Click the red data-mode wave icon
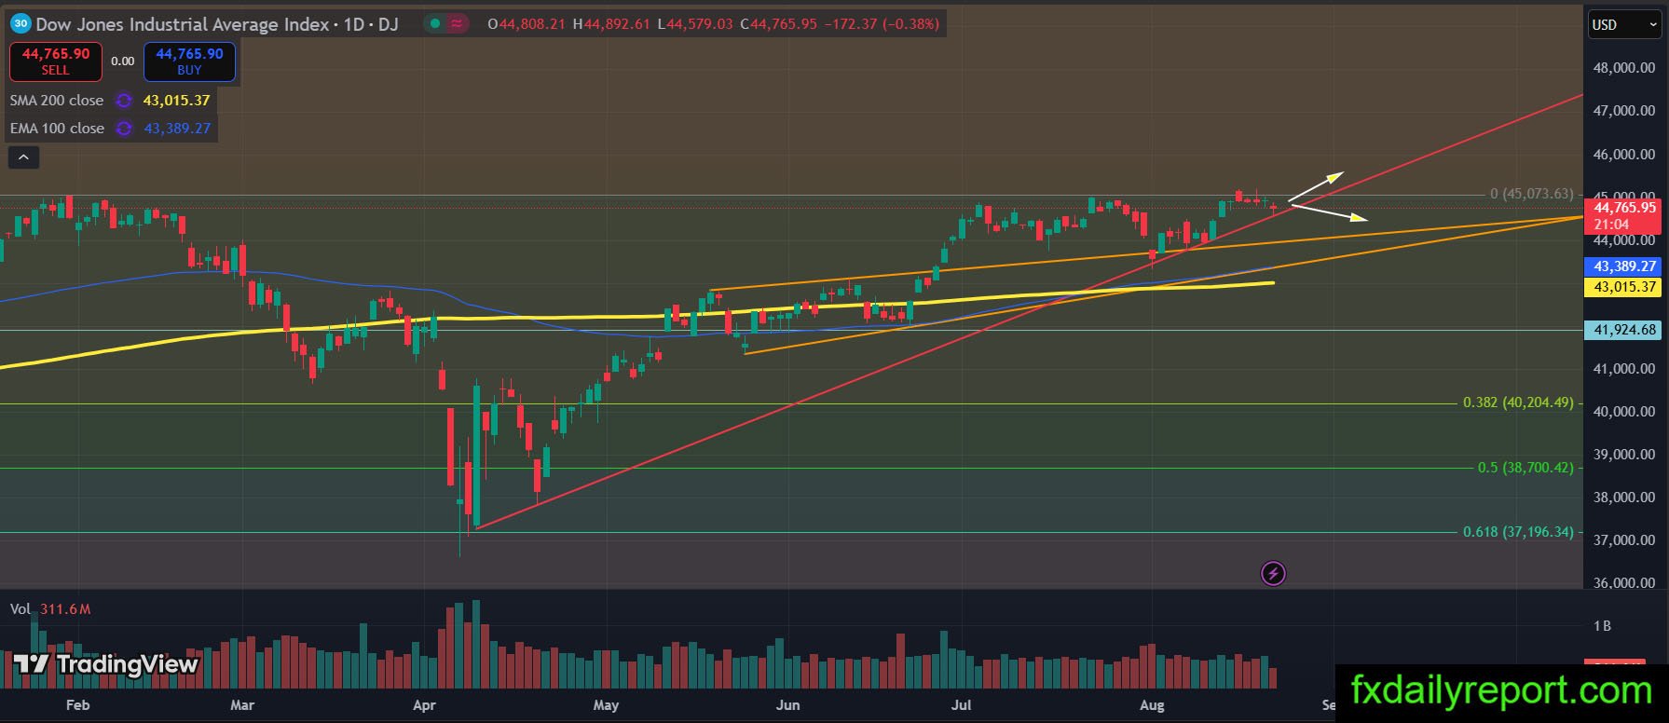This screenshot has height=723, width=1669. [457, 24]
